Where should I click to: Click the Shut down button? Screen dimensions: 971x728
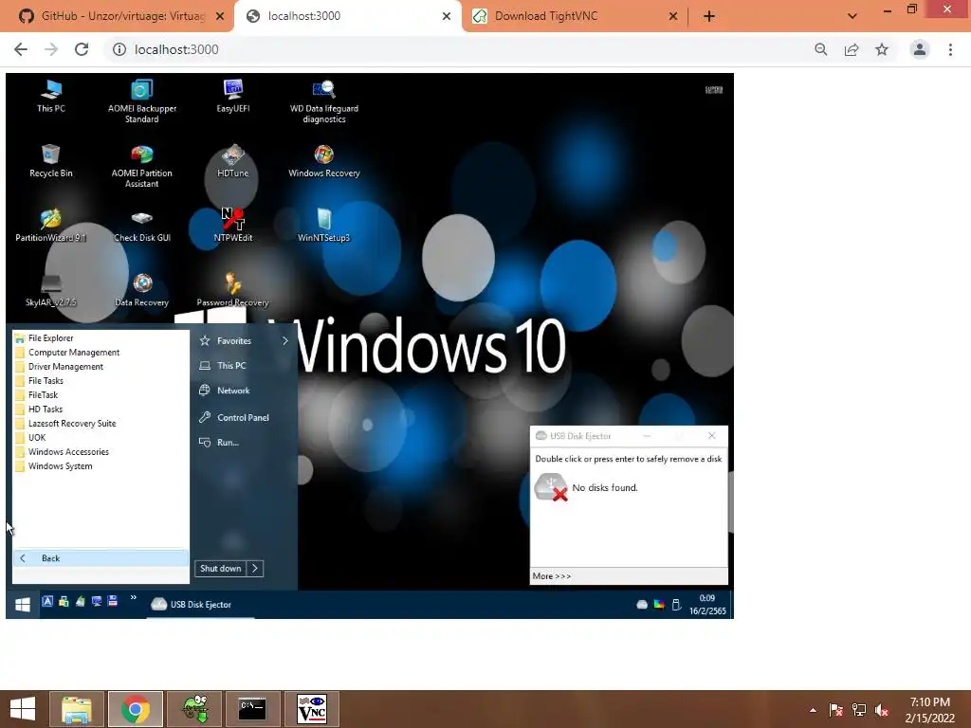point(220,569)
